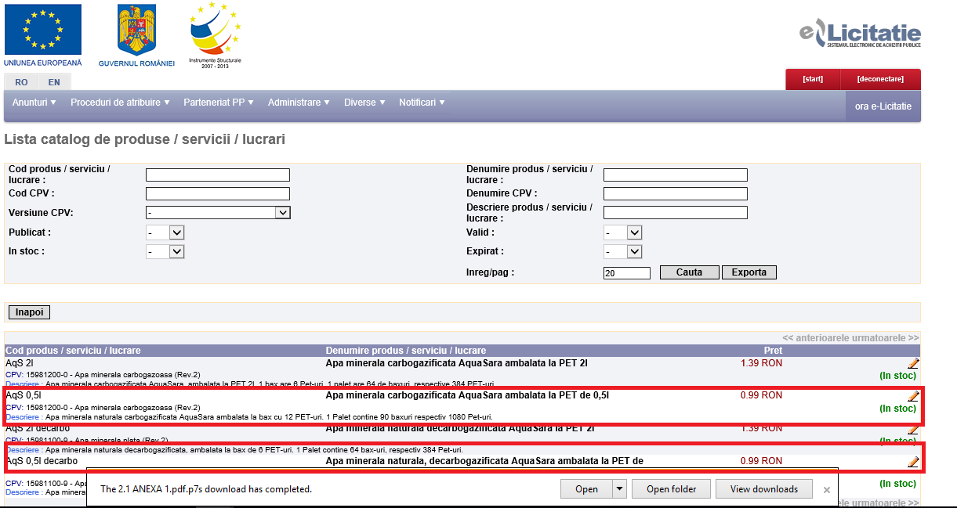Click the Cod CPV input field
The width and height of the screenshot is (957, 508).
tap(218, 194)
